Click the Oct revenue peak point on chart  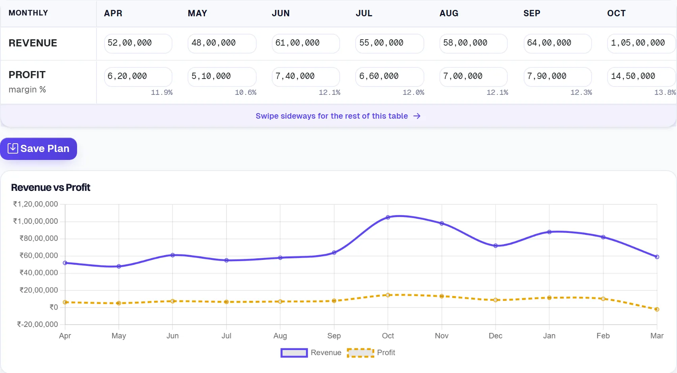tap(388, 217)
